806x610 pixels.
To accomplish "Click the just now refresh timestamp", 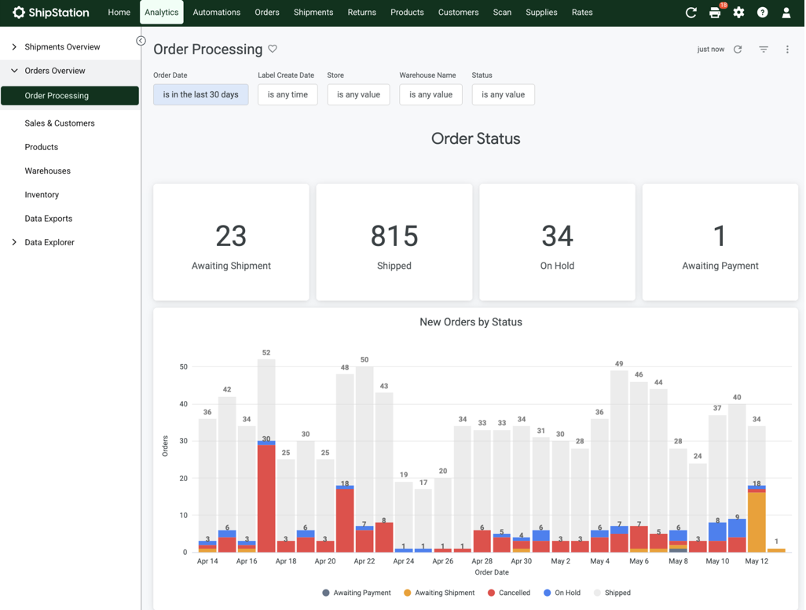I will (710, 50).
